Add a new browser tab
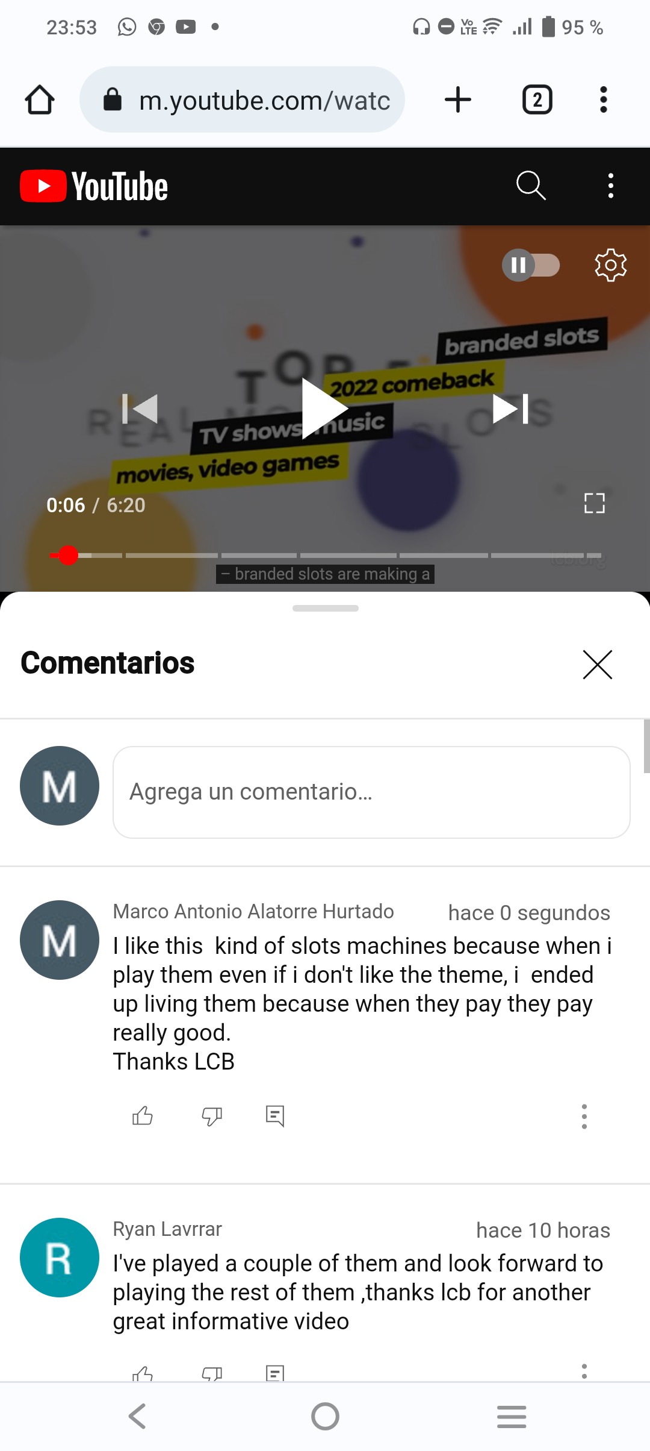Viewport: 650px width, 1451px height. coord(457,99)
